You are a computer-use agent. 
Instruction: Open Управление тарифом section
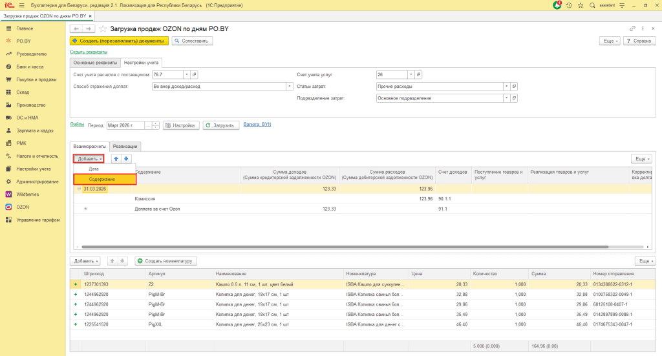coord(37,220)
